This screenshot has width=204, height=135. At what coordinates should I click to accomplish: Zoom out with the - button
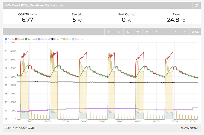[x=166, y=32]
